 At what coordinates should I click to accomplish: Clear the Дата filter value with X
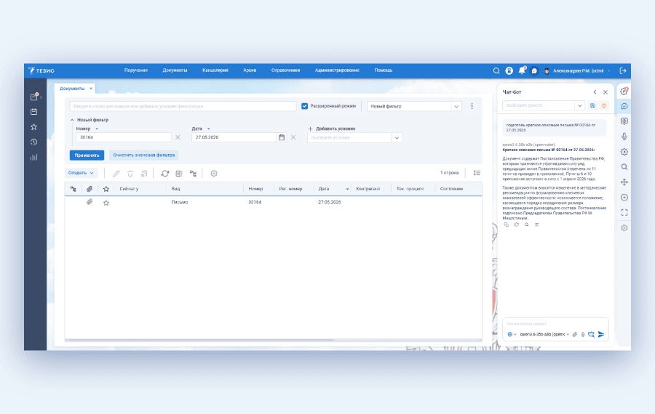pos(293,137)
